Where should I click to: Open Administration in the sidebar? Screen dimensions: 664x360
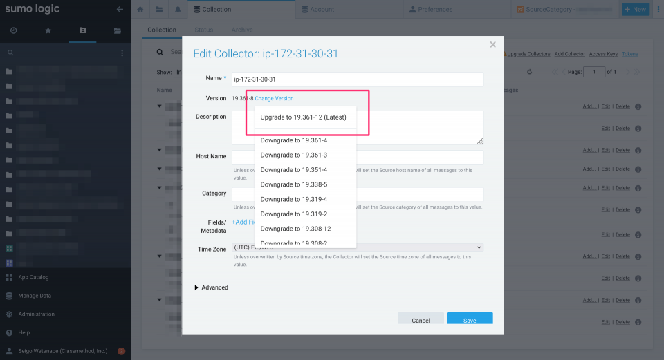pos(36,314)
